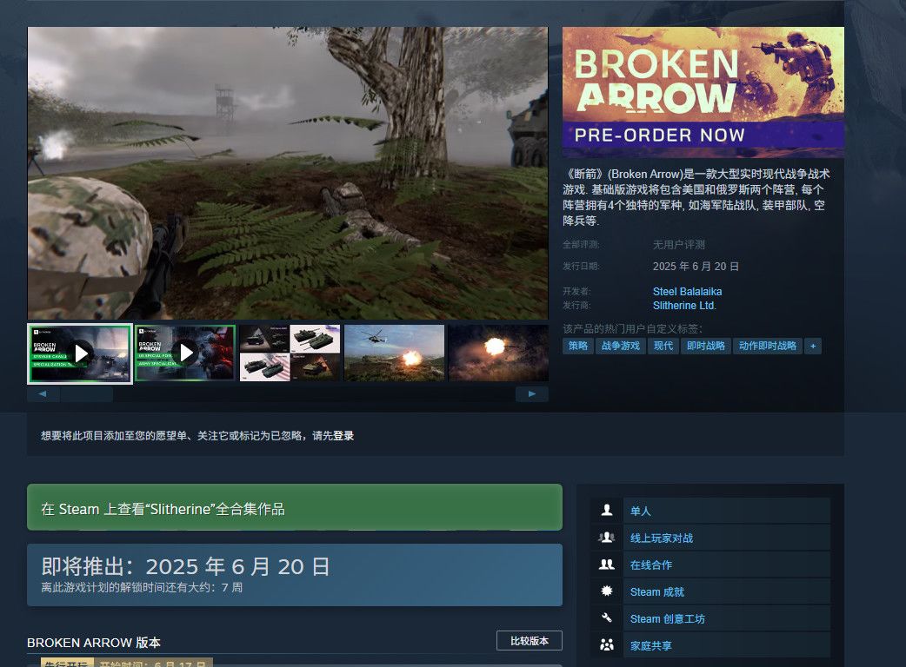The height and width of the screenshot is (667, 906).
Task: View the Slitherine franchise collection banner
Action: 295,508
